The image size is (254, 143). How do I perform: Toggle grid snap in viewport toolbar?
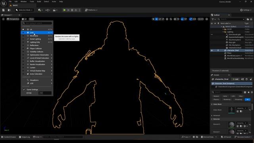pyautogui.click(x=175, y=19)
